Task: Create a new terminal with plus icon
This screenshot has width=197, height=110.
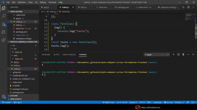Action: coord(173,54)
